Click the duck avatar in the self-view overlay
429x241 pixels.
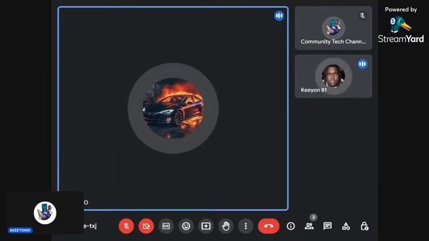click(x=45, y=213)
